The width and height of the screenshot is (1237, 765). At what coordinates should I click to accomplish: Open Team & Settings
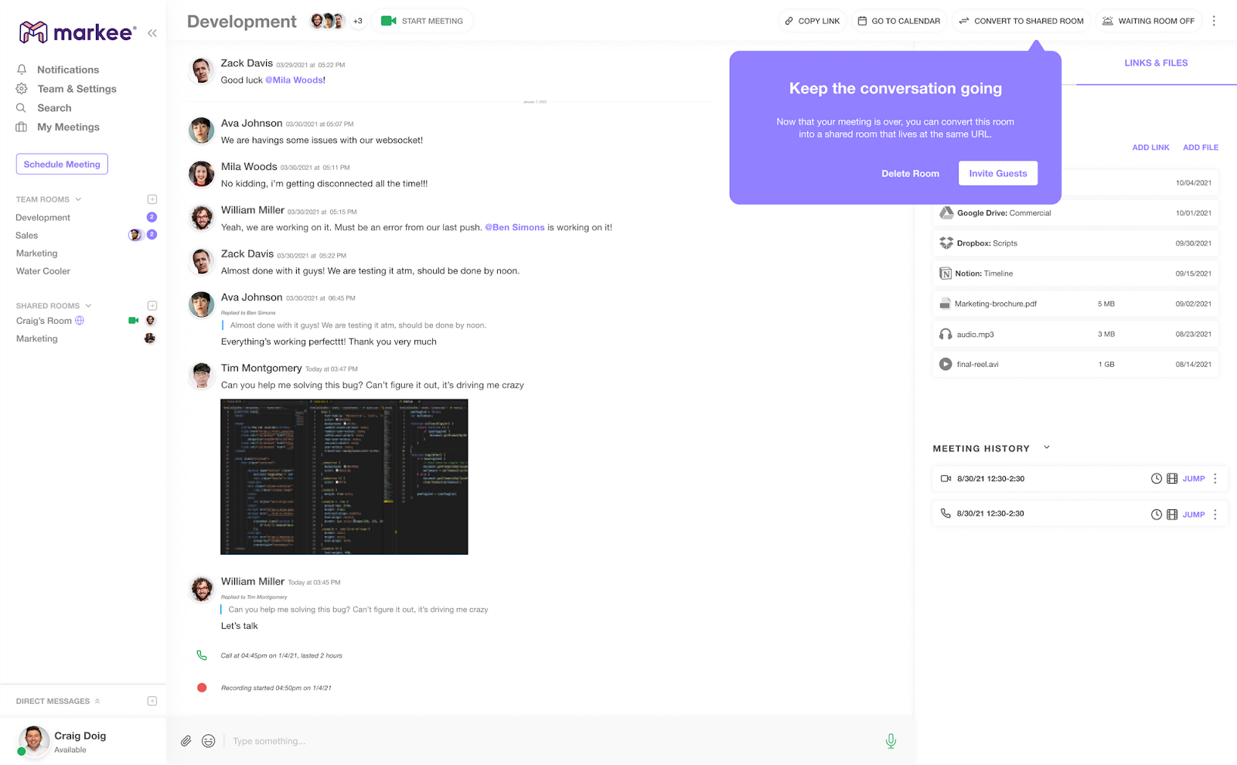tap(77, 89)
